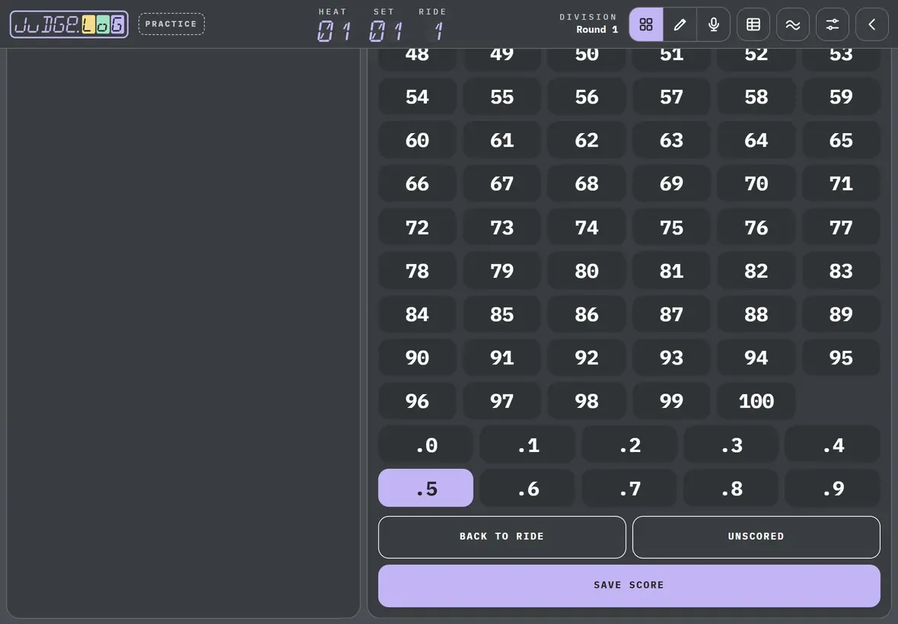Switch to pencil handwriting input mode
Screen dimensions: 898x624
(680, 24)
